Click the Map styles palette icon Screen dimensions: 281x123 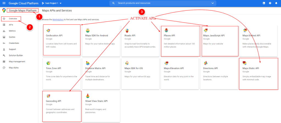[x=4, y=68]
